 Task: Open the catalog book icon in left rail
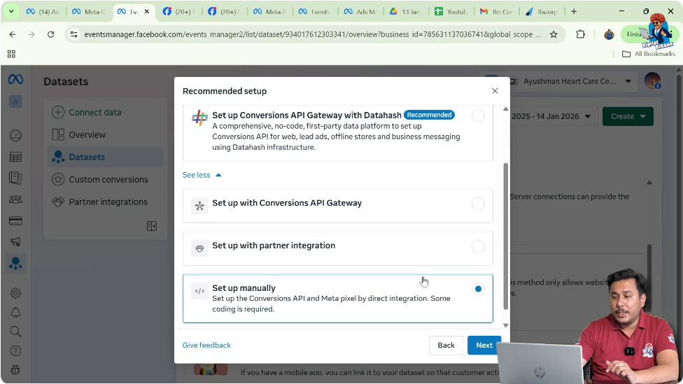pos(15,178)
